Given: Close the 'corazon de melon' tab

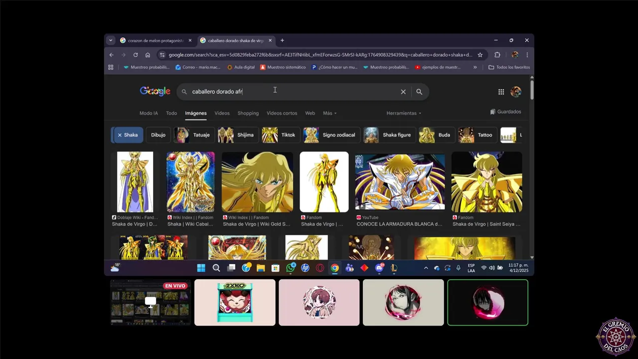Looking at the screenshot, I should pyautogui.click(x=190, y=40).
